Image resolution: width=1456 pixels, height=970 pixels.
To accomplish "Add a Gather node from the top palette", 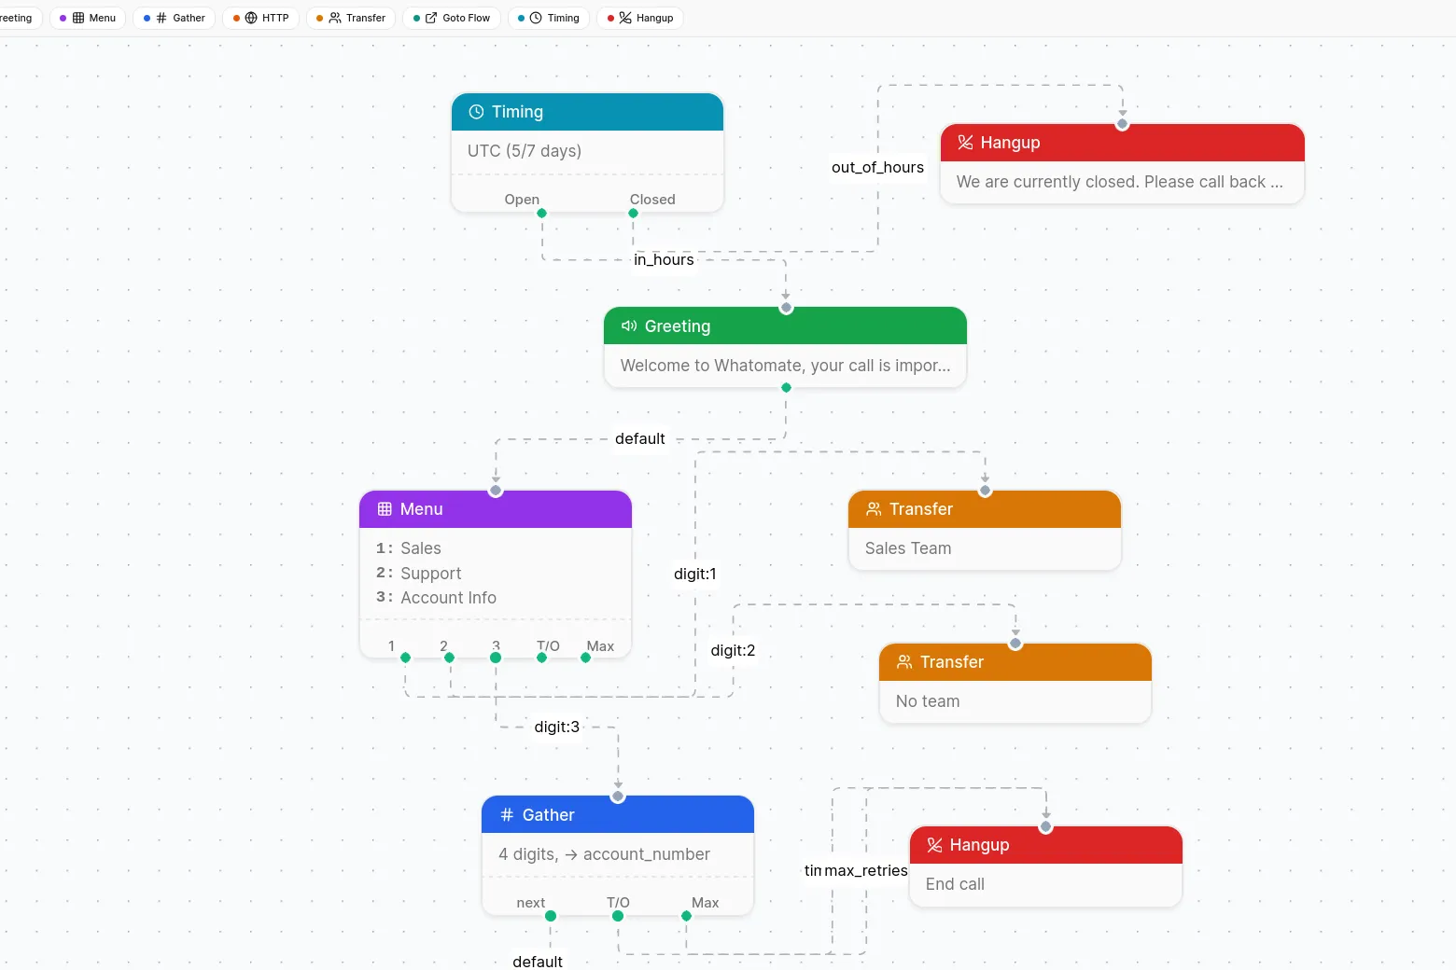I will click(175, 18).
